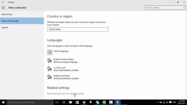Screen dimensions: 187x105
Task: Minimize the Settings window
Action: (x=172, y=2)
